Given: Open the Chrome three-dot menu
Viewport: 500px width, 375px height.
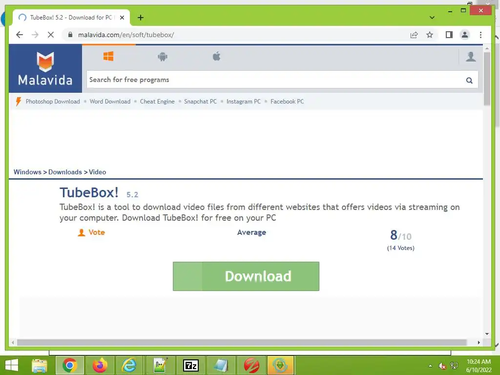Looking at the screenshot, I should 480,35.
